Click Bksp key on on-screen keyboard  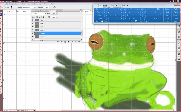point(159,9)
